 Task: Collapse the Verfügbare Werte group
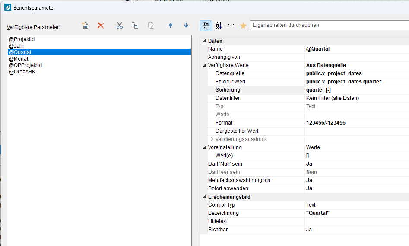(204, 65)
